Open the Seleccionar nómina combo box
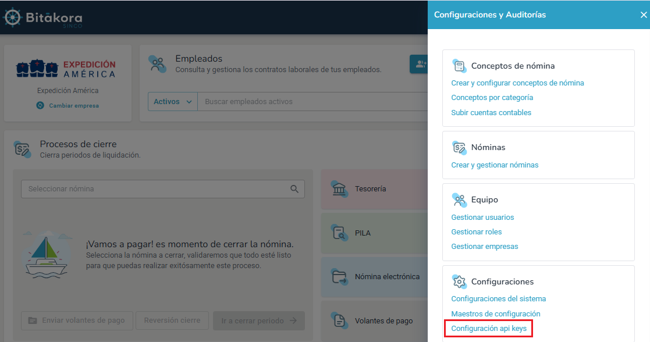The width and height of the screenshot is (650, 342). point(157,188)
